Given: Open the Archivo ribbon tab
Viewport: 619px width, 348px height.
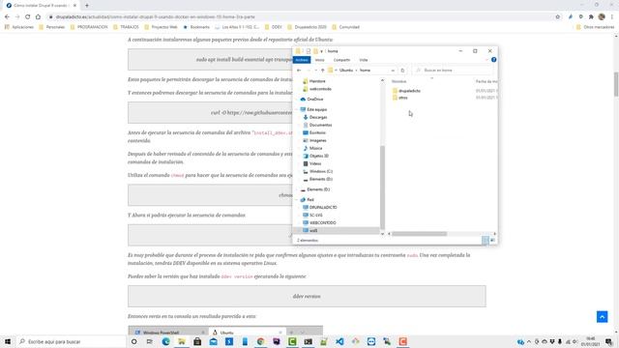Looking at the screenshot, I should [x=302, y=60].
